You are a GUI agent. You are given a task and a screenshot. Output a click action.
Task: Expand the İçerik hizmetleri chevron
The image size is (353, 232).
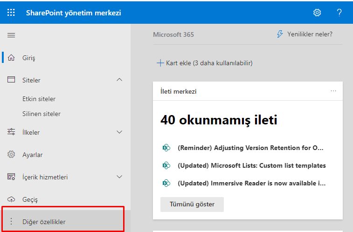coord(119,177)
